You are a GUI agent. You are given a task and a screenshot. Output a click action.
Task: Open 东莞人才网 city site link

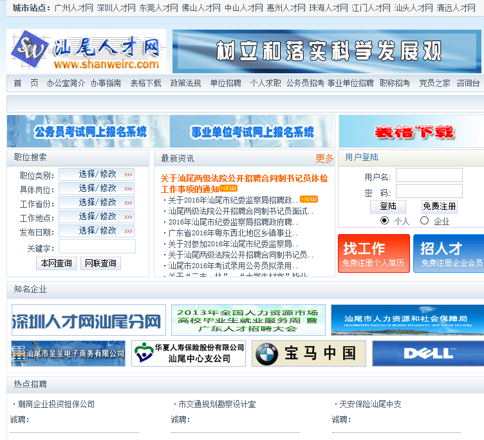click(x=159, y=8)
